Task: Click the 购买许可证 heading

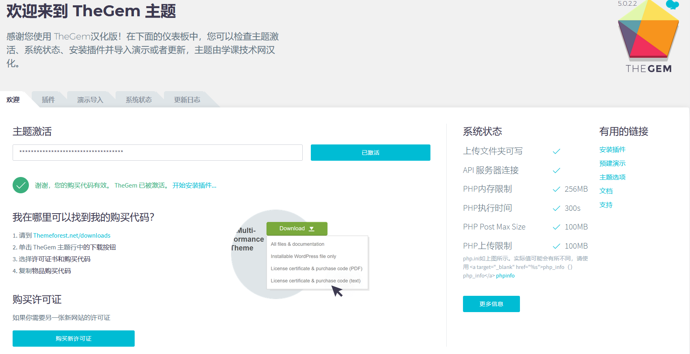Action: click(x=37, y=299)
